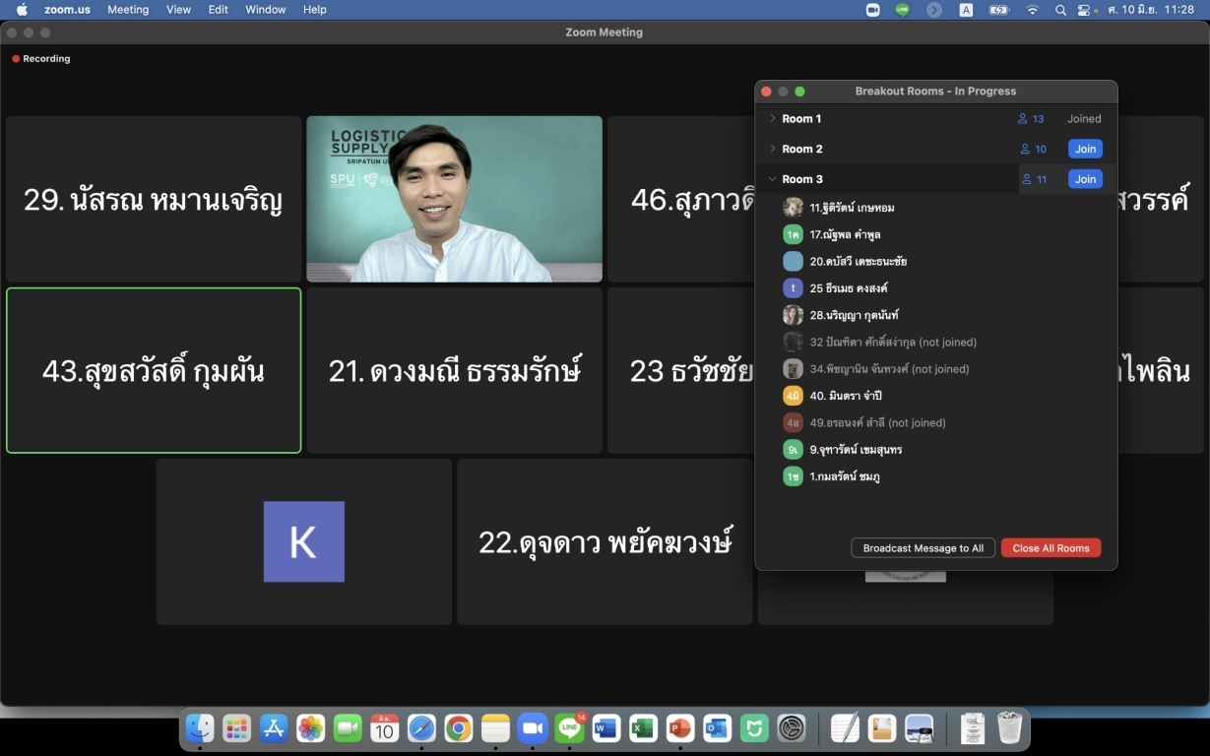The image size is (1210, 756).
Task: Launch Google Chrome from the dock
Action: pyautogui.click(x=458, y=728)
